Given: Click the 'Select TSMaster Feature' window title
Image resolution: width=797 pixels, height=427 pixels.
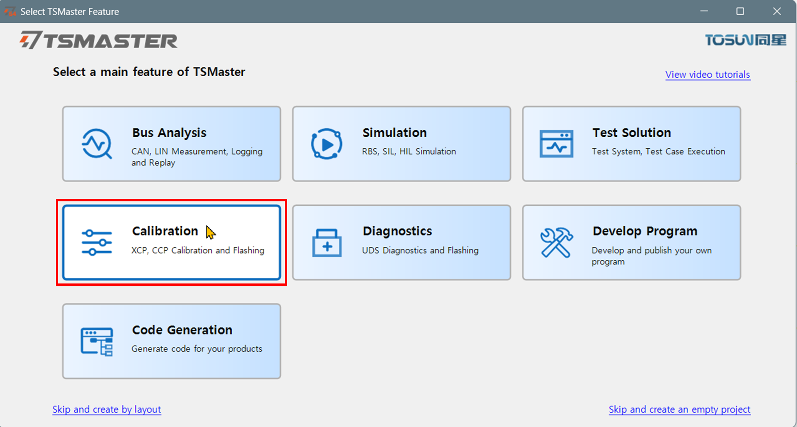Looking at the screenshot, I should (x=70, y=12).
